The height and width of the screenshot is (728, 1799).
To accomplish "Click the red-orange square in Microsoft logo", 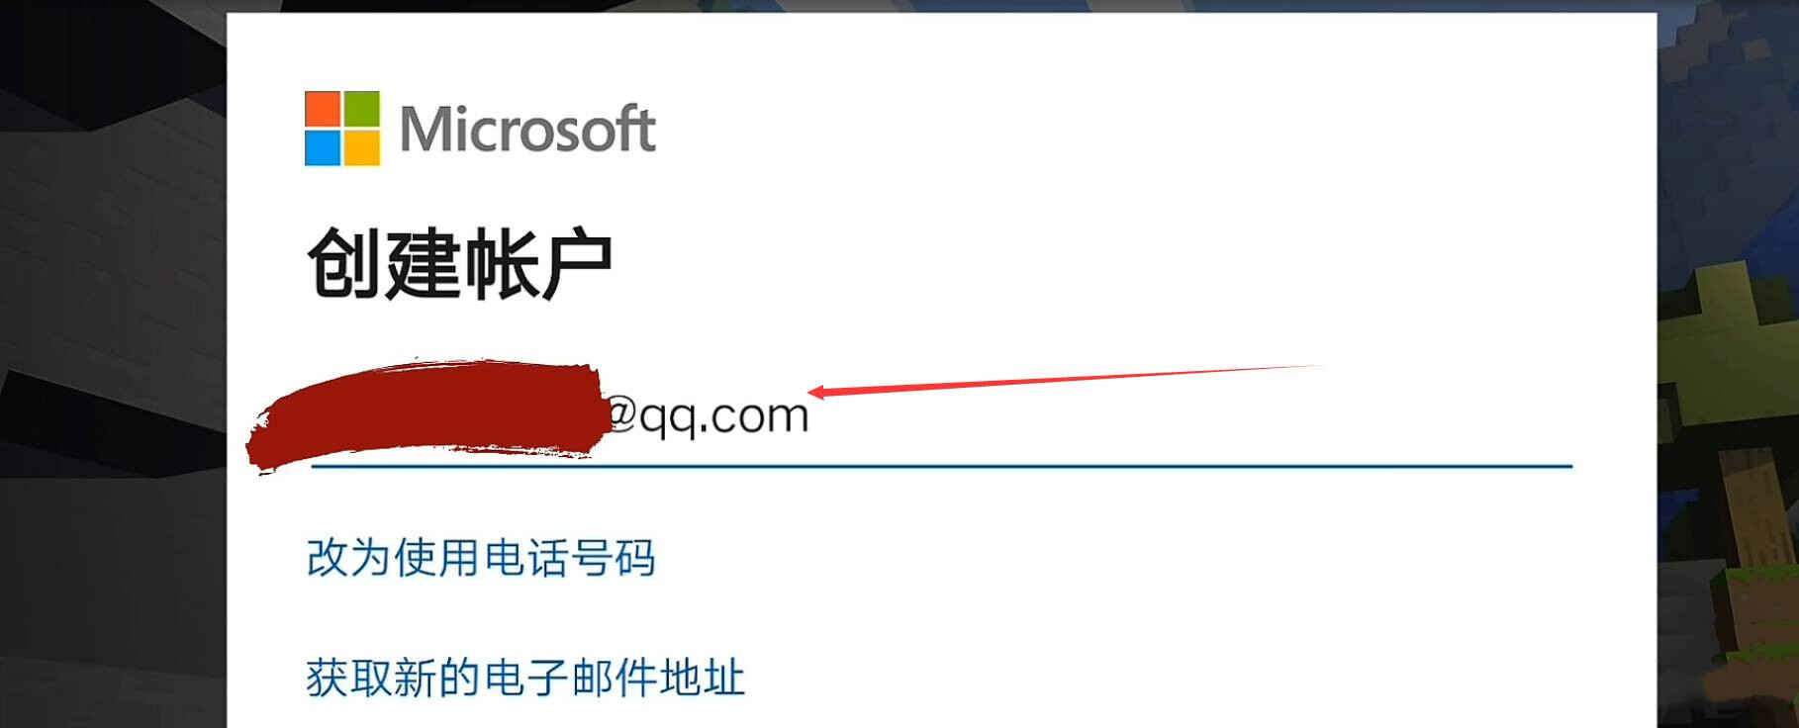I will click(323, 109).
